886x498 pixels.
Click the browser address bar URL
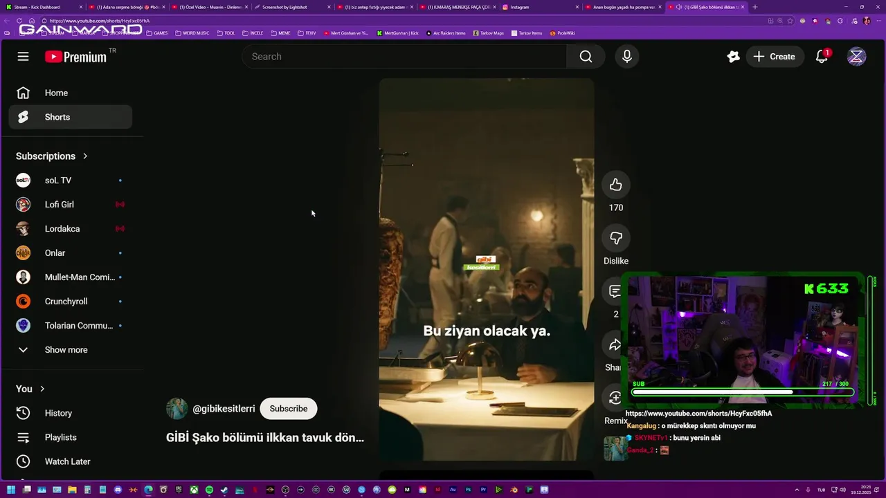(100, 21)
